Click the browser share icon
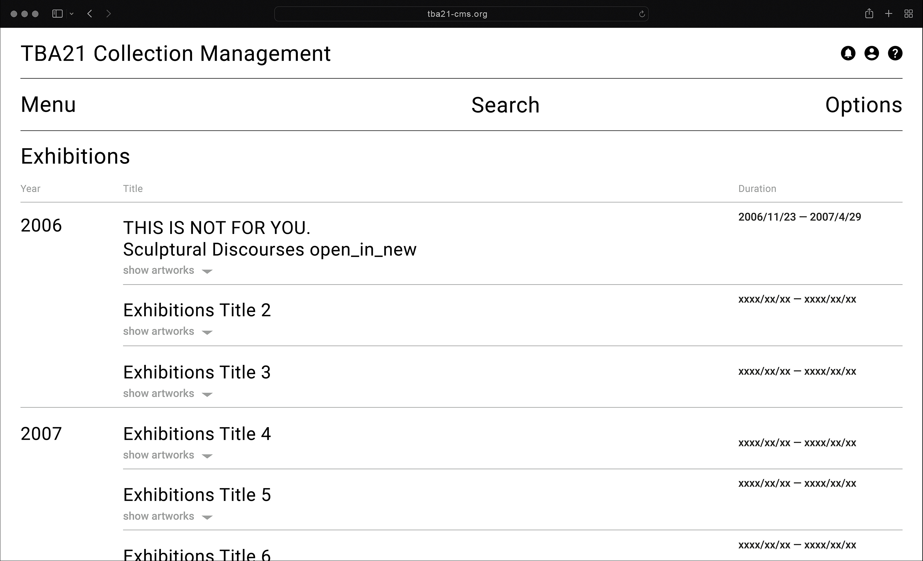 pyautogui.click(x=869, y=14)
